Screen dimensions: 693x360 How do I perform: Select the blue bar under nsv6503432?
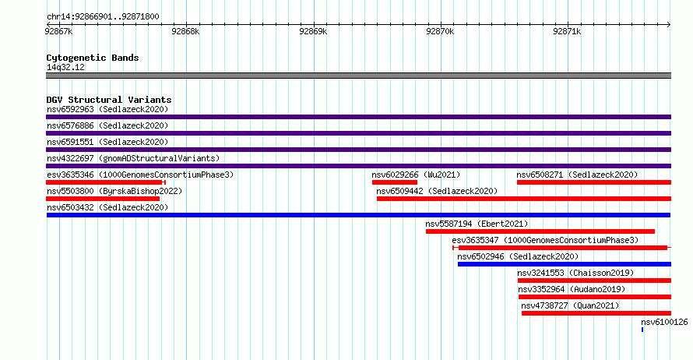pyautogui.click(x=358, y=215)
